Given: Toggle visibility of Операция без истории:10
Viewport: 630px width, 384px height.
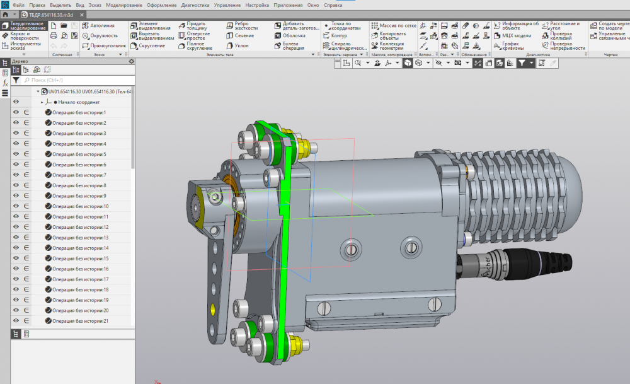Looking at the screenshot, I should (x=16, y=206).
